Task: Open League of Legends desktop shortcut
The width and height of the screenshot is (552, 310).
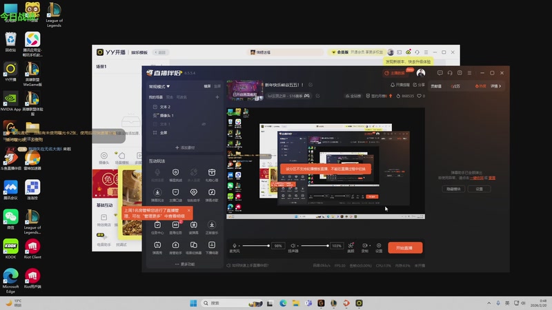Action: tap(54, 14)
